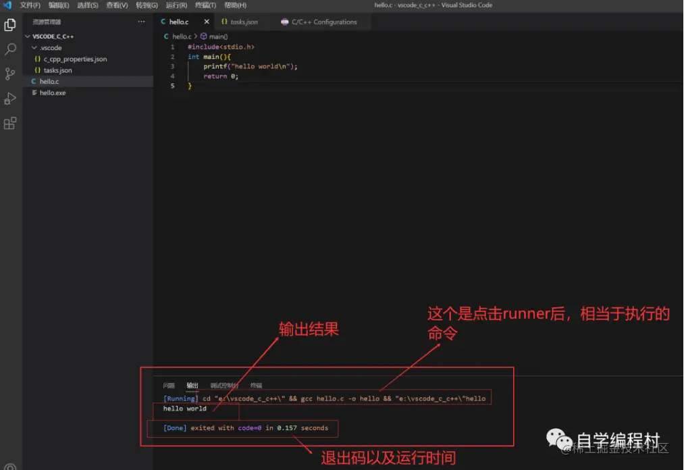The height and width of the screenshot is (470, 684).
Task: Click the VS Code logo icon
Action: [7, 5]
